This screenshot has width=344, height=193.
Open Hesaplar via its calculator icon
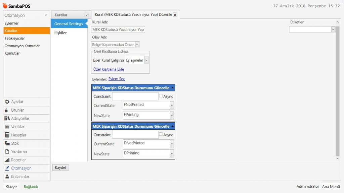click(x=7, y=135)
